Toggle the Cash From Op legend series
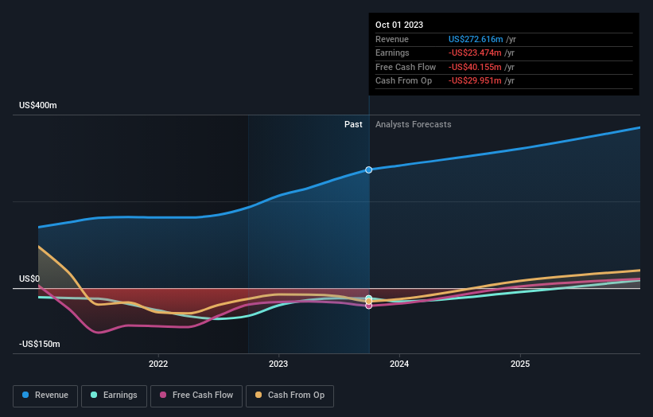The height and width of the screenshot is (417, 653). [290, 396]
